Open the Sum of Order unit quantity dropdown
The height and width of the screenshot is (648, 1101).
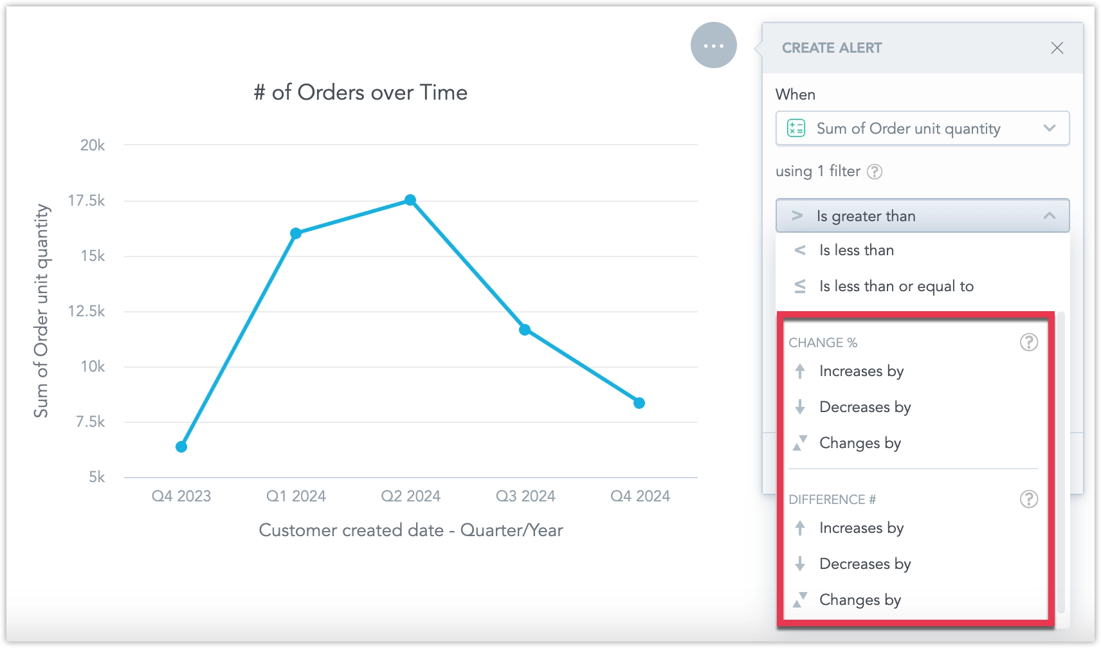tap(922, 129)
